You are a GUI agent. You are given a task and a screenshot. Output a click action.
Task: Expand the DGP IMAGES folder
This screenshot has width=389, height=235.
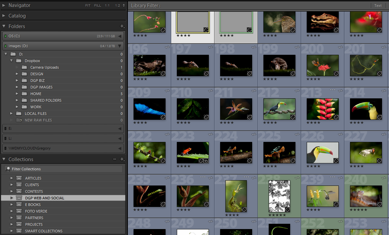(x=17, y=87)
